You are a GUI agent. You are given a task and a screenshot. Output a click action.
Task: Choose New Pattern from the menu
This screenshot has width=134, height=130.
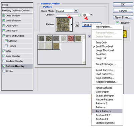(104, 27)
